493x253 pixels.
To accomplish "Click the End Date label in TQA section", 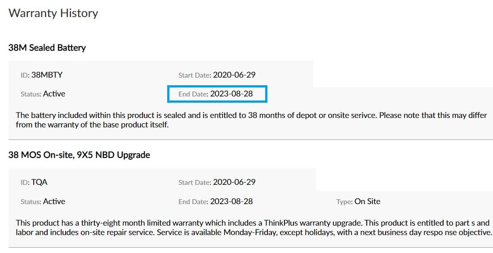I will (x=193, y=202).
